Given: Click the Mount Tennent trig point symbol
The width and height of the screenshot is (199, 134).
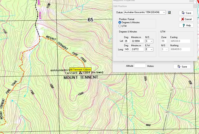Looking at the screenshot, I should [x=80, y=73].
